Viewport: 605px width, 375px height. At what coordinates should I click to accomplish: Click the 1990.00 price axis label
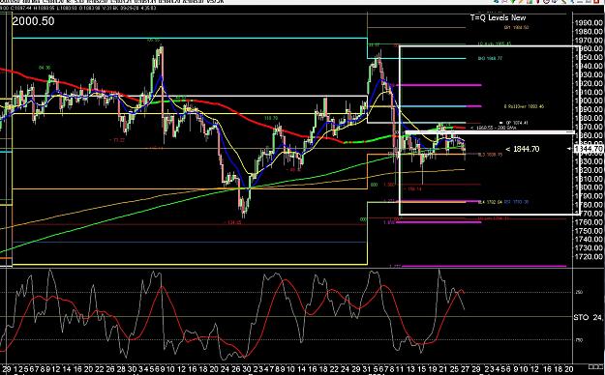(x=589, y=23)
